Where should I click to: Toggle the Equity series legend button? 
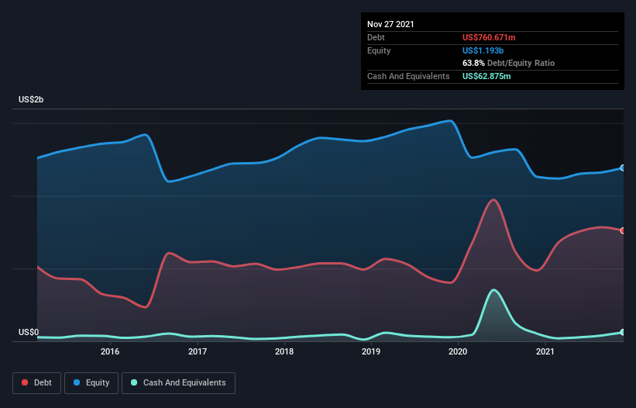(91, 383)
